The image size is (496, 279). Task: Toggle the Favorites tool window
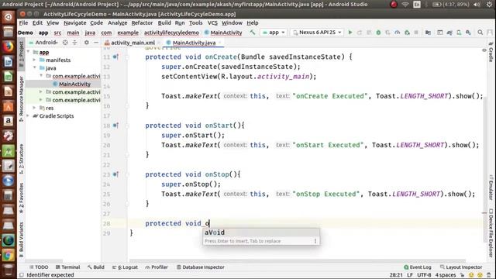tap(21, 198)
